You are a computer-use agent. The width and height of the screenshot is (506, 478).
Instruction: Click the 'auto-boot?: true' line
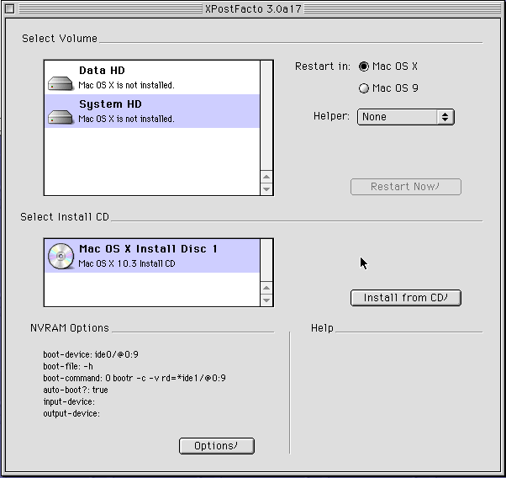76,390
